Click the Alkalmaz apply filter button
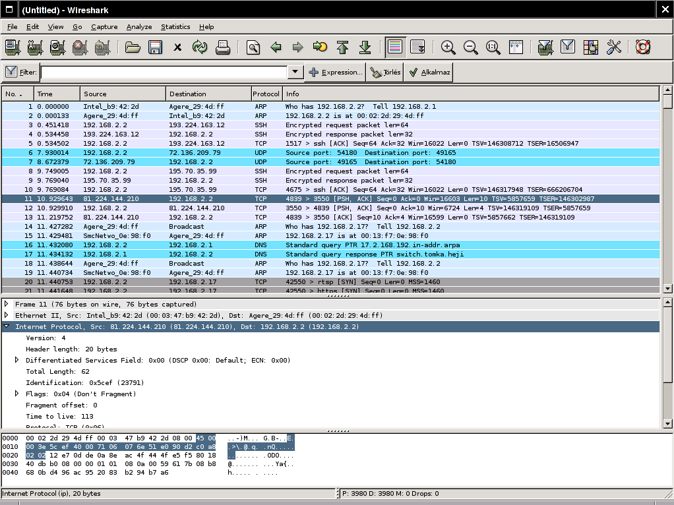674x505 pixels. pos(429,73)
